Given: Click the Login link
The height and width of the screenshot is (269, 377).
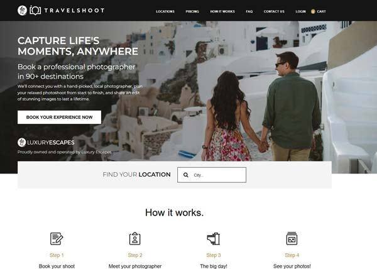Looking at the screenshot, I should coord(300,11).
